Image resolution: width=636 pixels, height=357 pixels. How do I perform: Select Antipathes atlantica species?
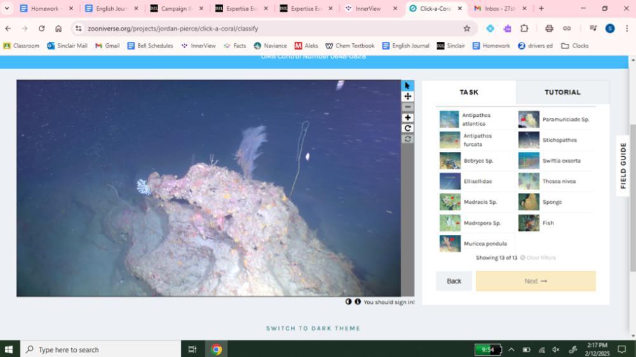[x=476, y=119]
